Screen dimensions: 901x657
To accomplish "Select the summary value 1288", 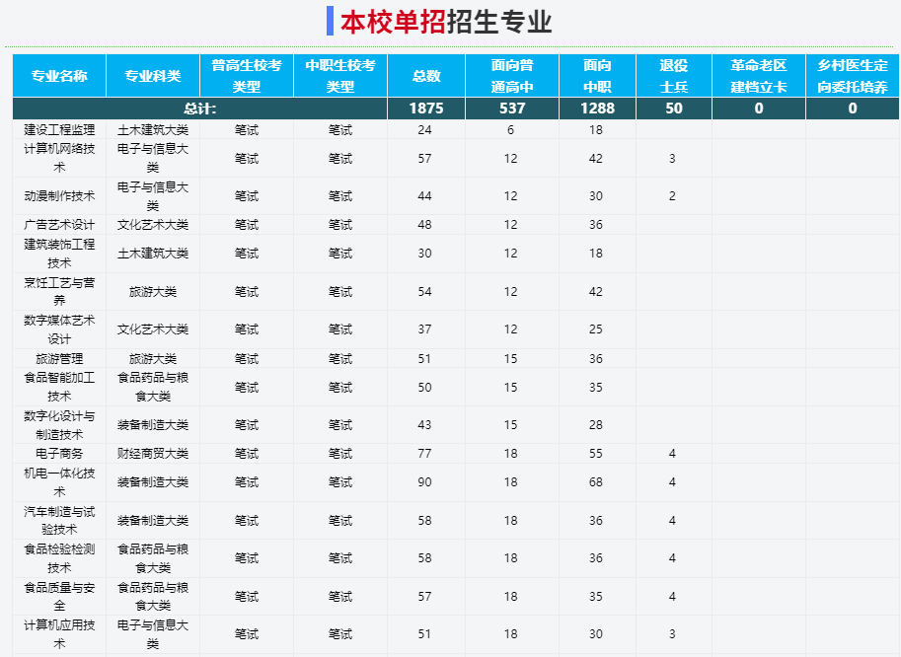I will (x=598, y=109).
